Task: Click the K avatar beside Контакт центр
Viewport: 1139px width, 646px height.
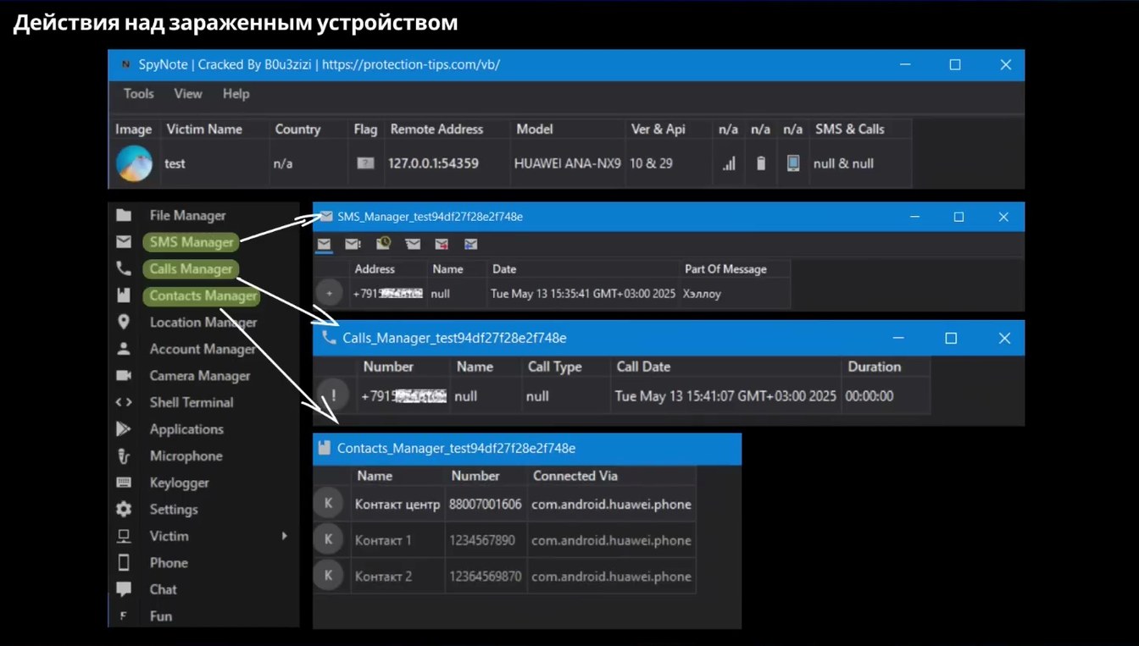Action: 329,504
